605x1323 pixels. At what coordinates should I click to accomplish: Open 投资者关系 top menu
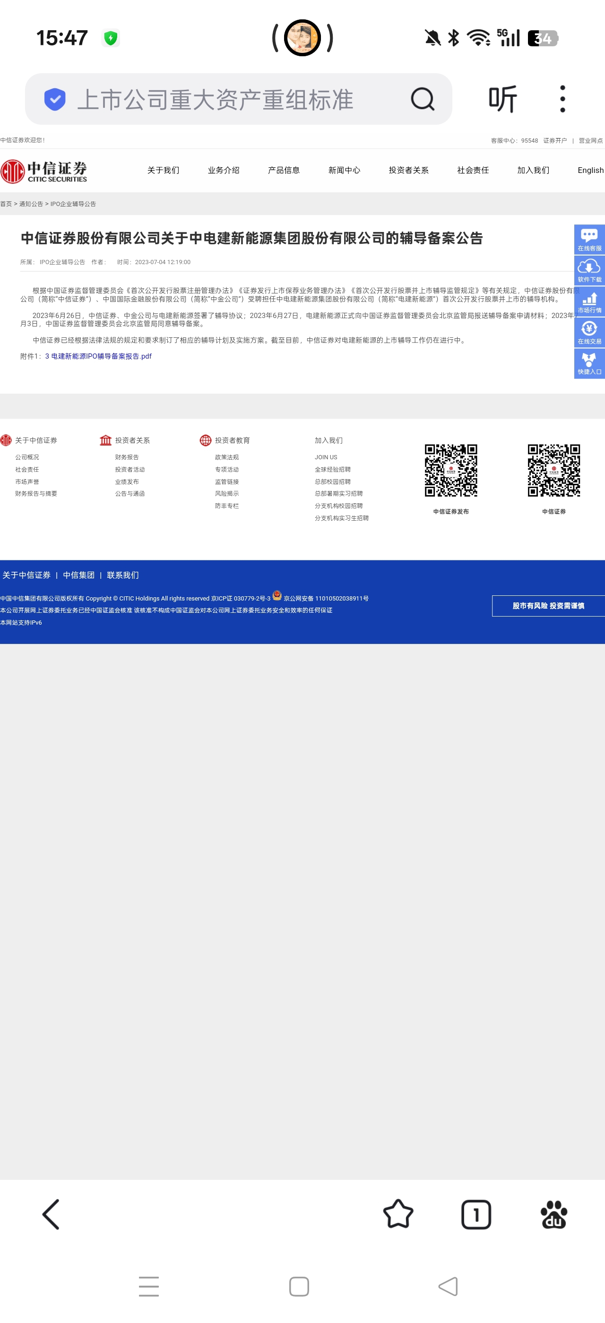[x=408, y=170]
